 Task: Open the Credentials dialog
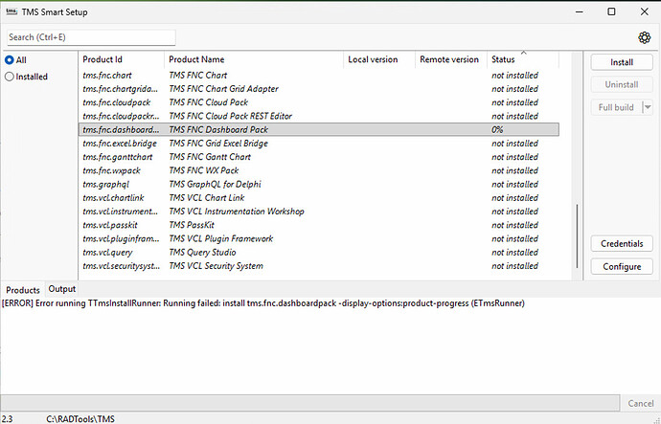click(621, 244)
